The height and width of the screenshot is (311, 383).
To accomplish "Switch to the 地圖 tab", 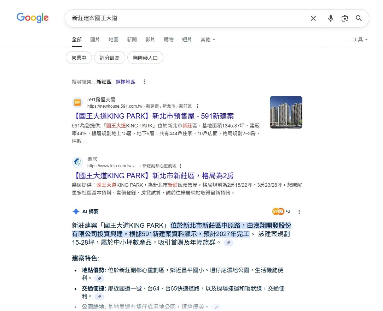I will coord(113,40).
